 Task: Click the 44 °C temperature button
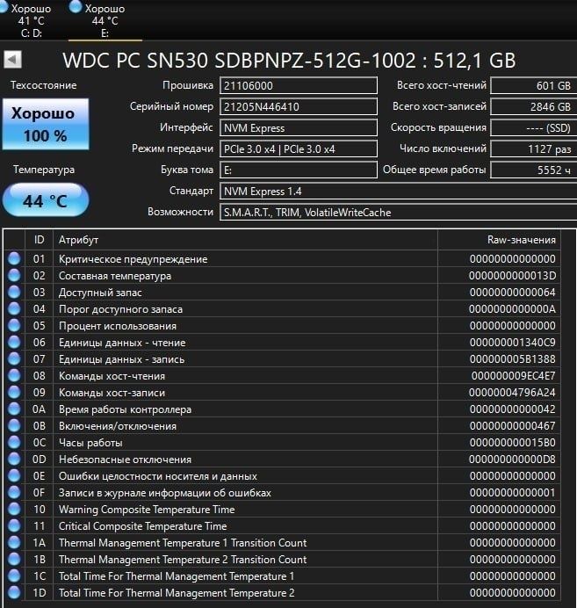click(x=46, y=200)
